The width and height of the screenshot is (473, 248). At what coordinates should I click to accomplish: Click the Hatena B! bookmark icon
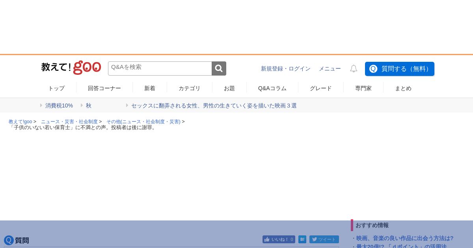click(302, 239)
